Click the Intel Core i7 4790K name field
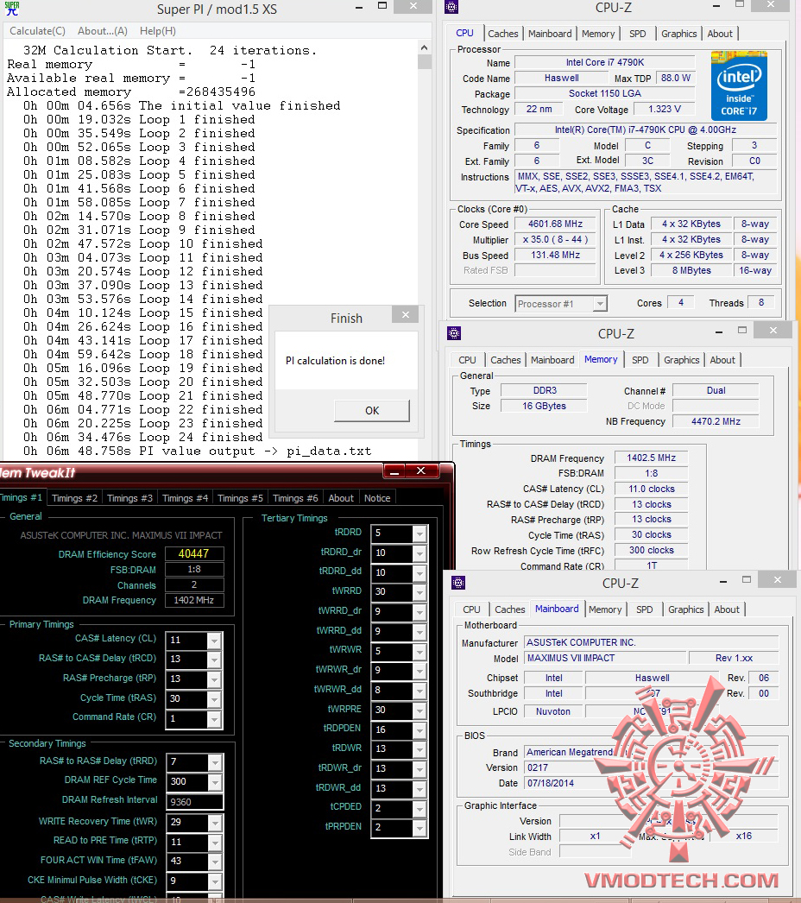Screen dimensions: 801x903 pos(605,62)
